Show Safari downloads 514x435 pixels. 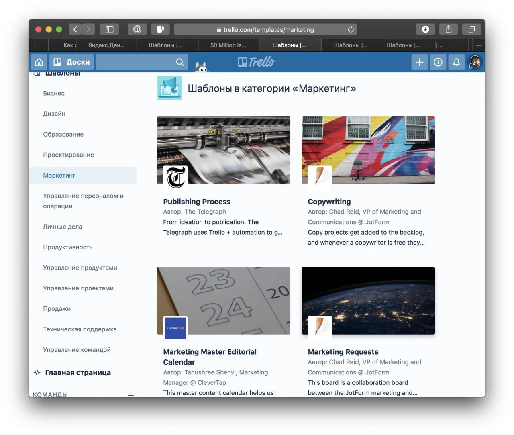[425, 29]
